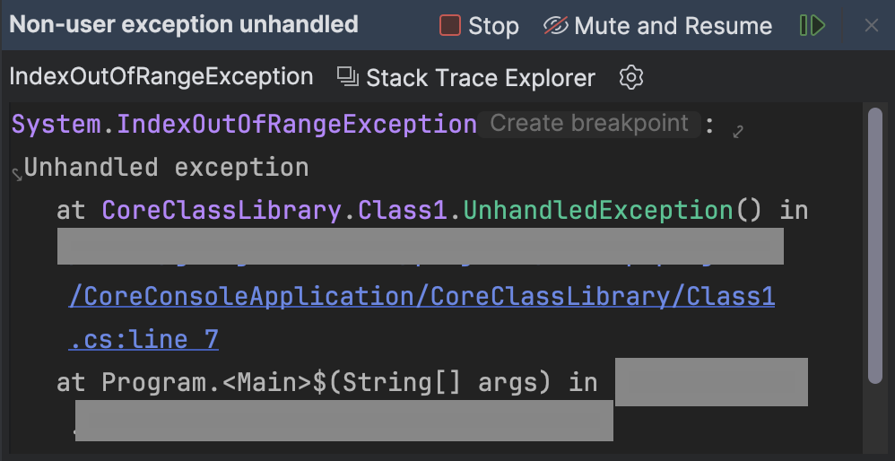Screen dimensions: 895x461
Task: Click the CoreClassLibrary namespace in trace
Action: (222, 210)
